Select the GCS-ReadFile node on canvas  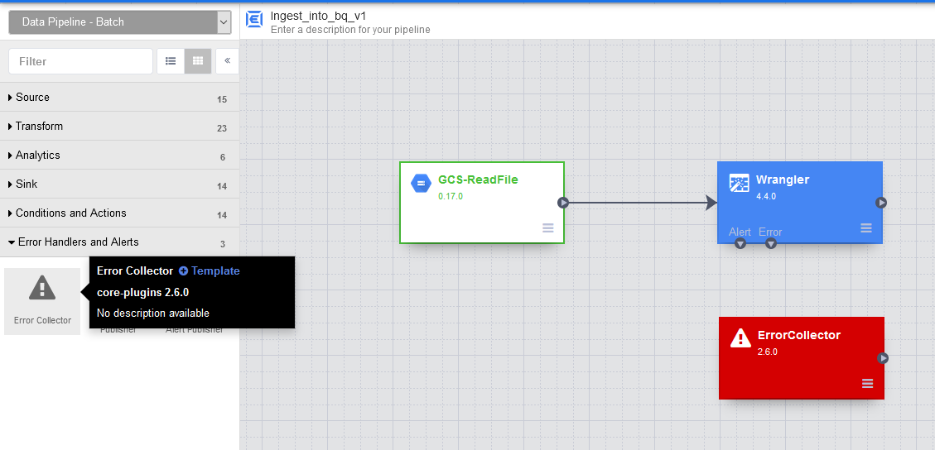[x=482, y=203]
